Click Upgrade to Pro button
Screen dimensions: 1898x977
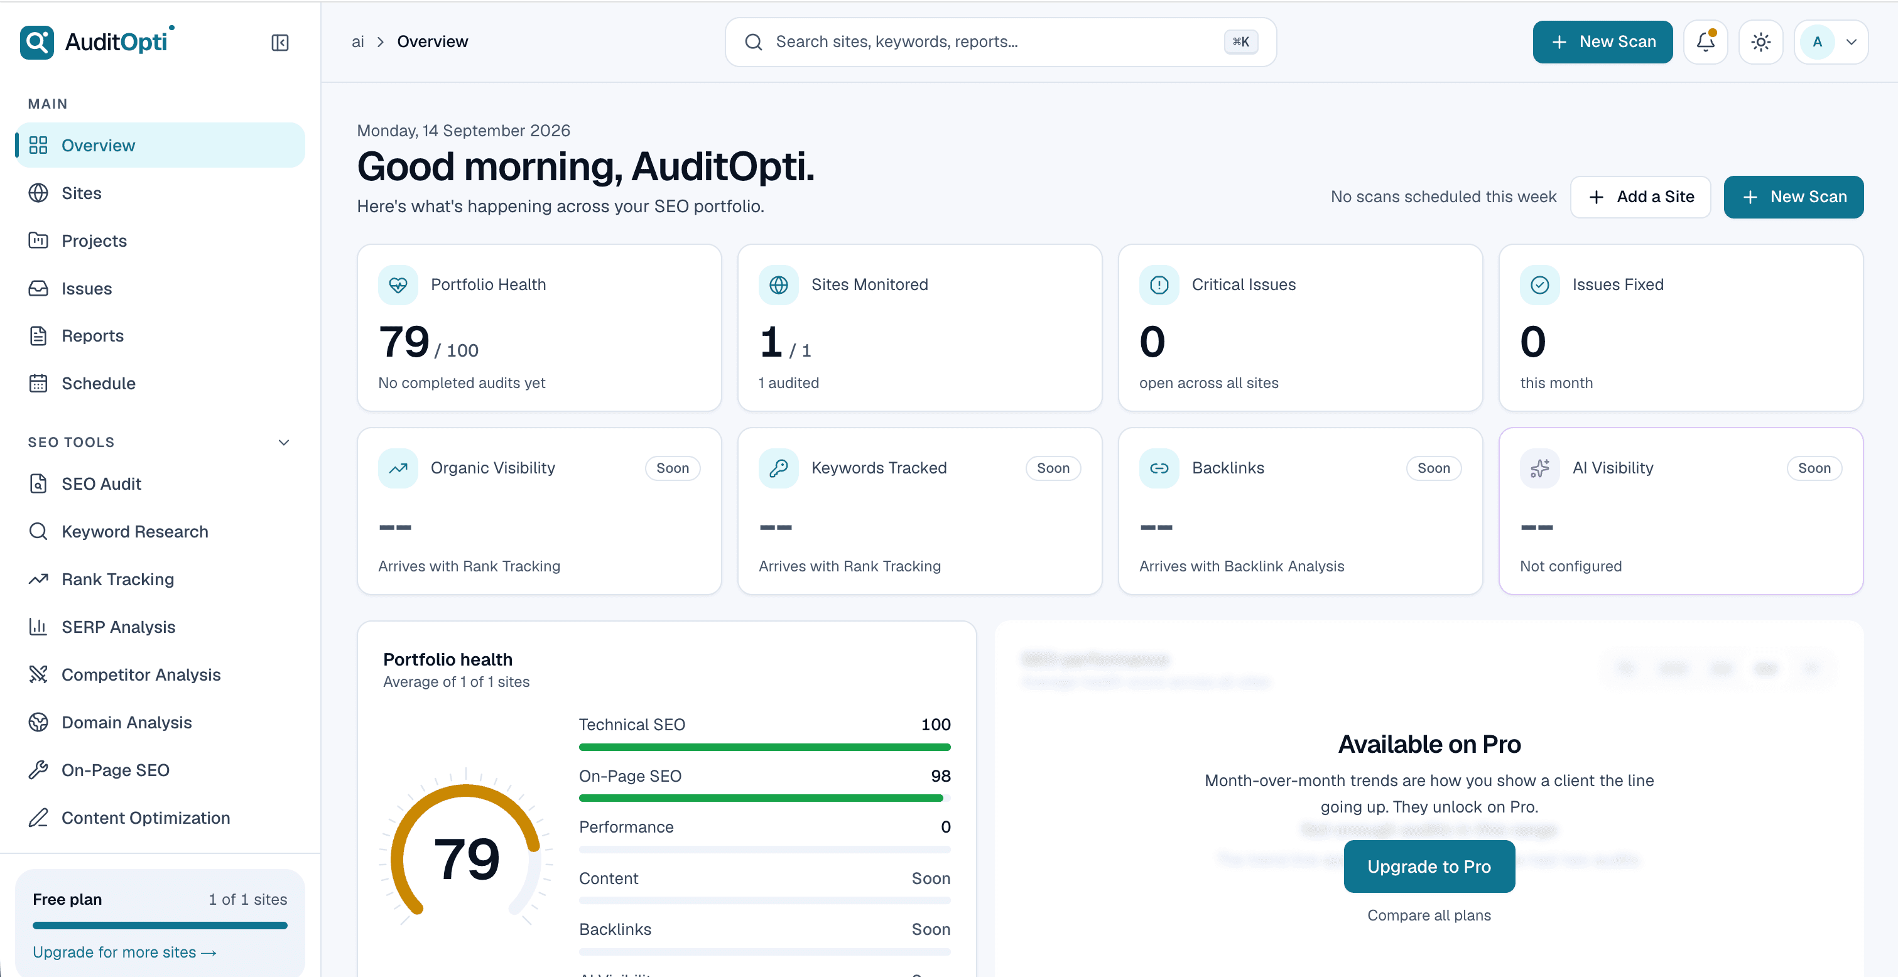(x=1429, y=866)
